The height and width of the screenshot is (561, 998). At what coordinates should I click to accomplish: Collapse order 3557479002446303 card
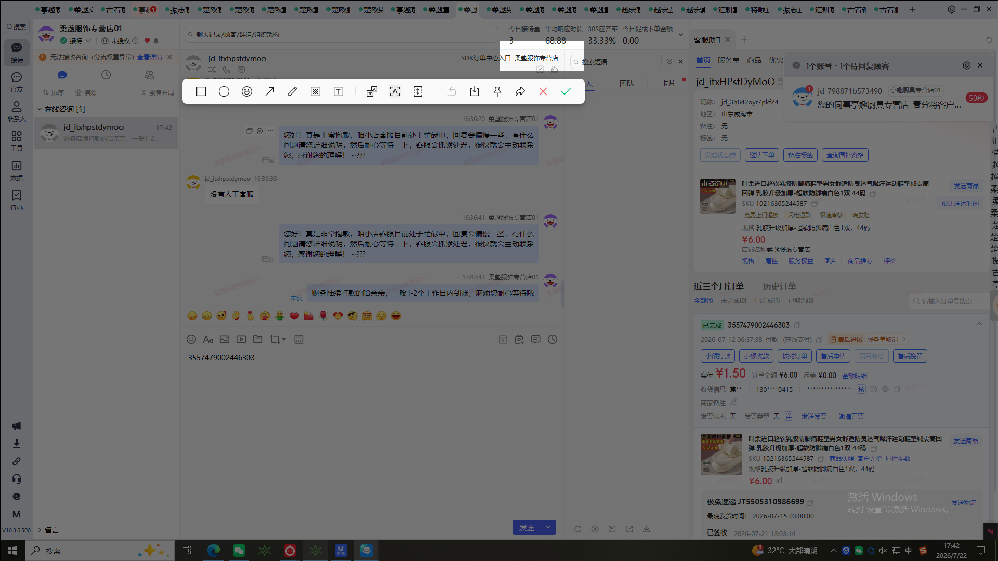(979, 324)
